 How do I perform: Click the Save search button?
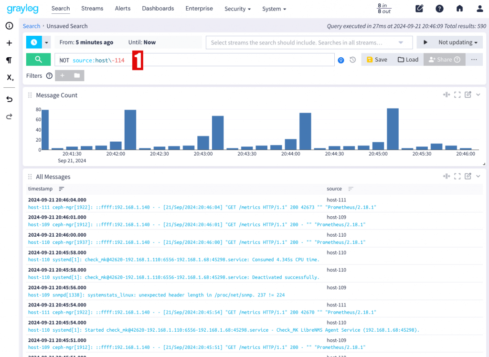click(x=377, y=59)
